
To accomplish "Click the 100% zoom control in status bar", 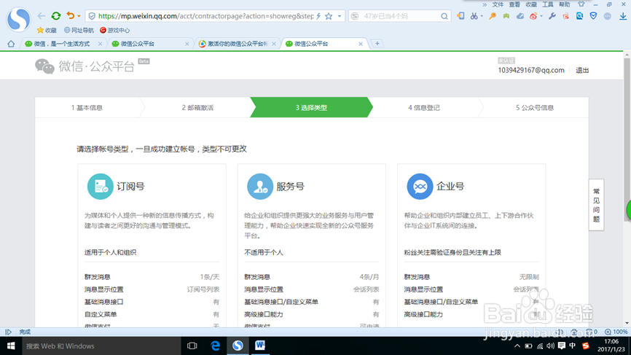I will (x=616, y=332).
